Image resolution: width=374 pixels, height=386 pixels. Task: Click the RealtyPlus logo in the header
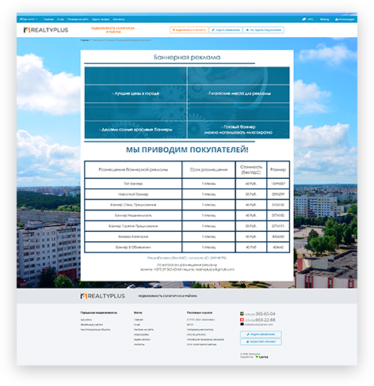click(46, 30)
